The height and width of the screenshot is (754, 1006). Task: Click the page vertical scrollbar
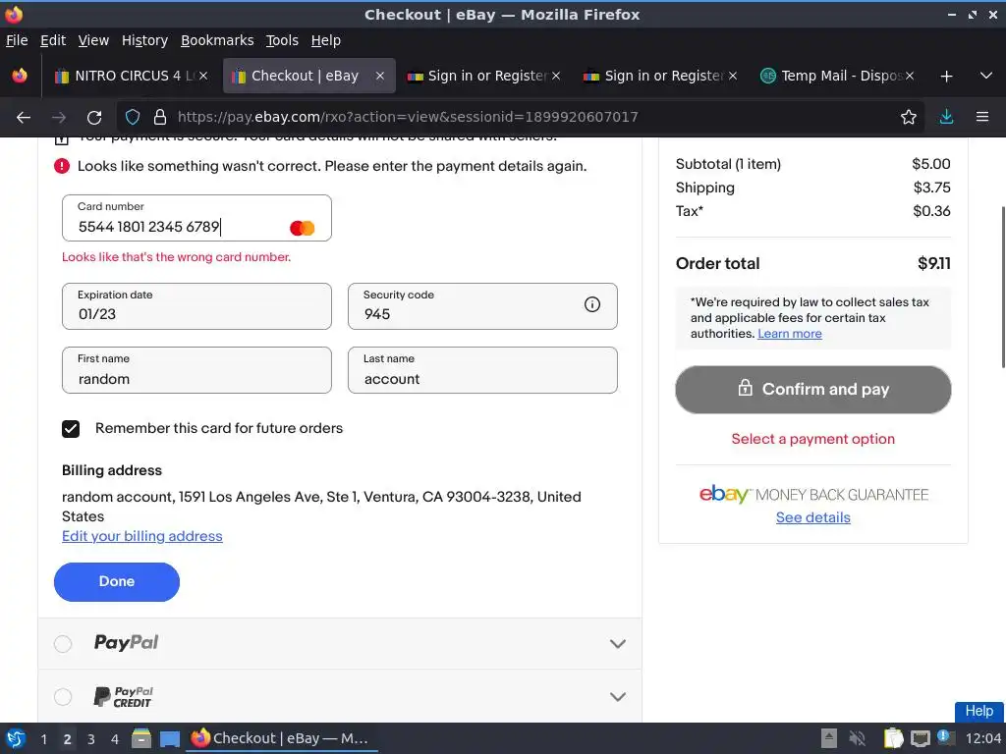click(1002, 288)
